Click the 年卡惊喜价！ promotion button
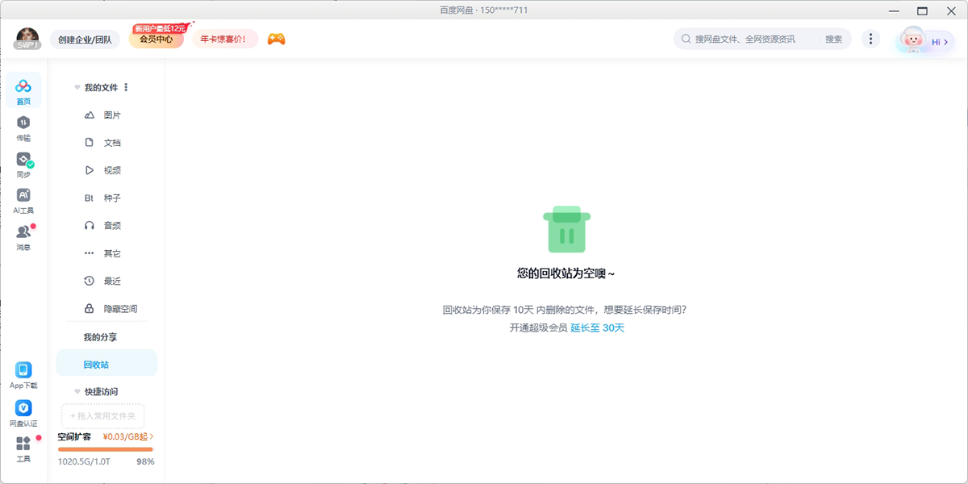Image resolution: width=968 pixels, height=484 pixels. [x=224, y=39]
